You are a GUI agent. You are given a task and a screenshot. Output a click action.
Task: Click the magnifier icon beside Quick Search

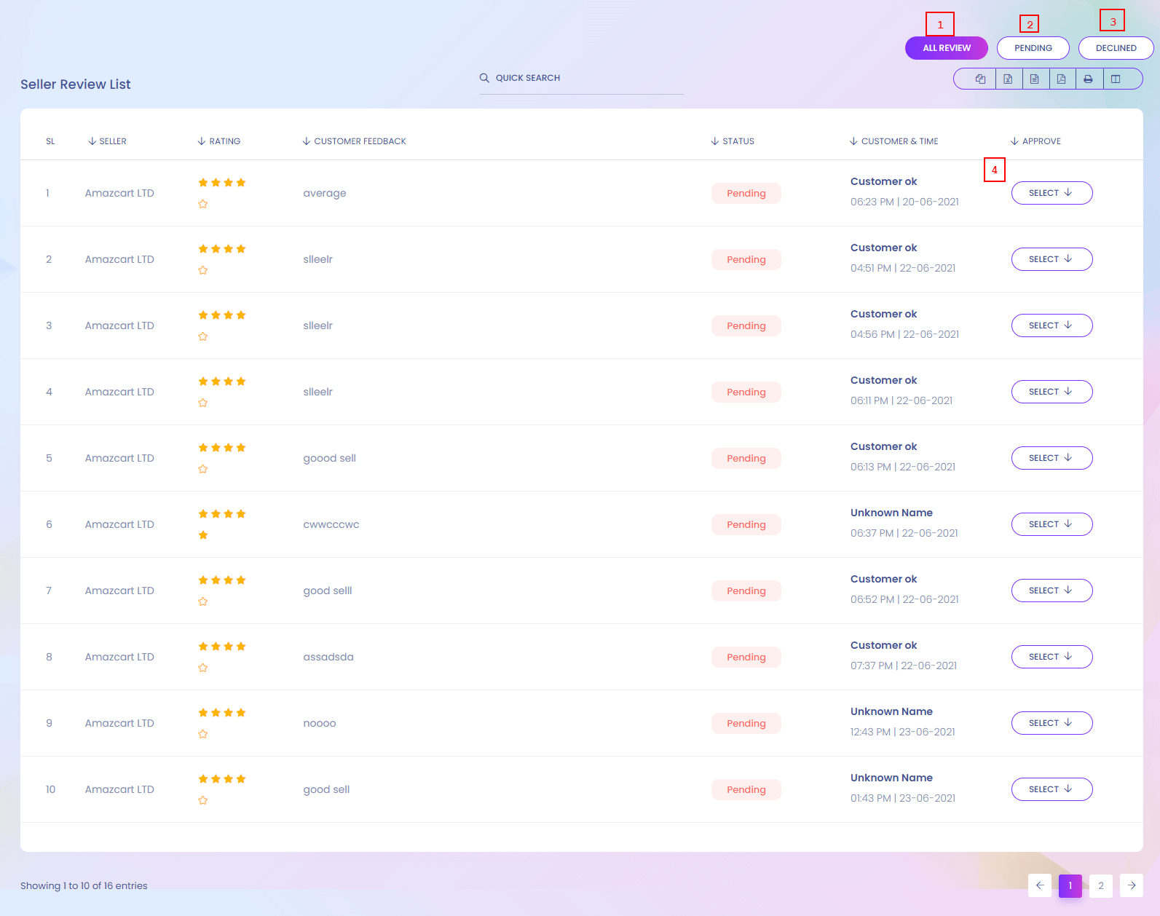(484, 78)
